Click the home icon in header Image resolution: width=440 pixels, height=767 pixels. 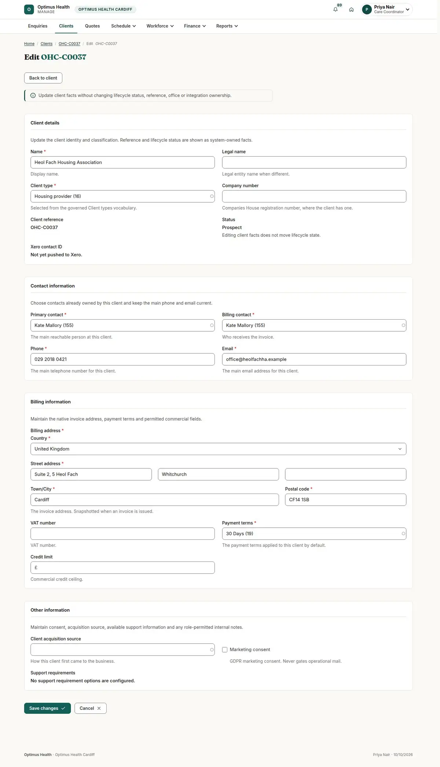pos(351,10)
